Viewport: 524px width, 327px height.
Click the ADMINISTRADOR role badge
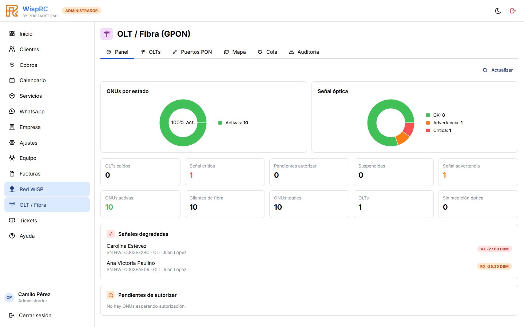pyautogui.click(x=82, y=11)
